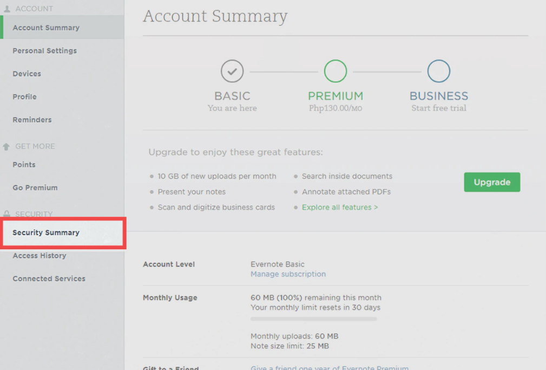The height and width of the screenshot is (370, 546).
Task: Click the Premium plan circle
Action: tap(336, 71)
